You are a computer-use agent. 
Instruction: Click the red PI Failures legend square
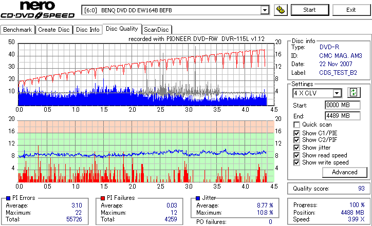[103, 198]
